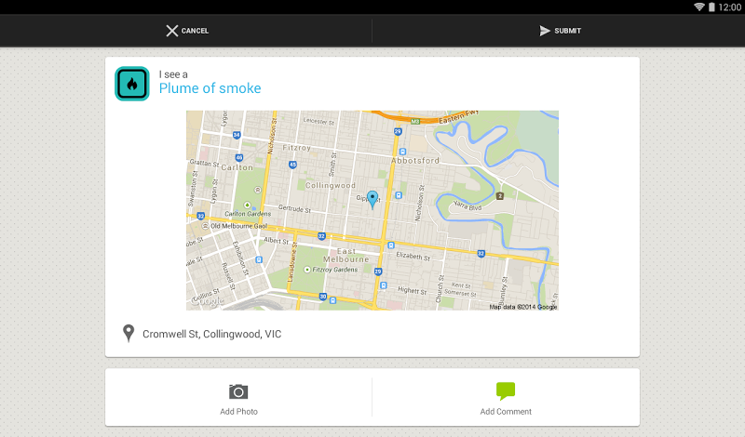This screenshot has height=437, width=745.
Task: Click the Add Photo label
Action: coord(238,411)
